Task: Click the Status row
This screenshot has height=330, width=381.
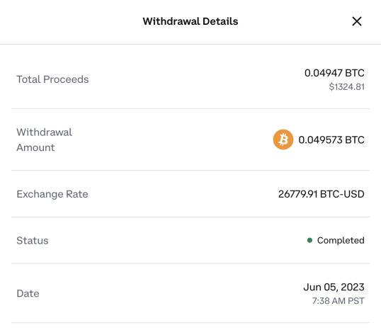Action: tap(190, 240)
